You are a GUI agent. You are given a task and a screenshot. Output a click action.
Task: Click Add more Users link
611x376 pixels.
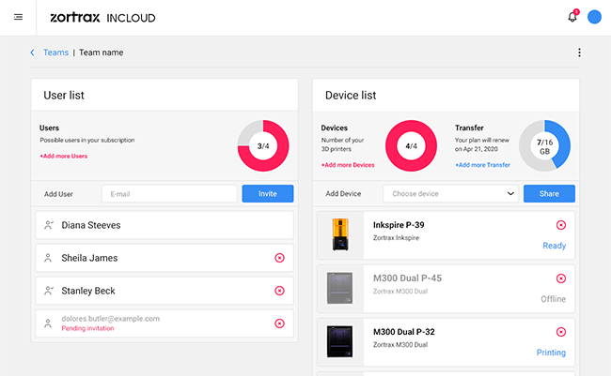coord(63,156)
